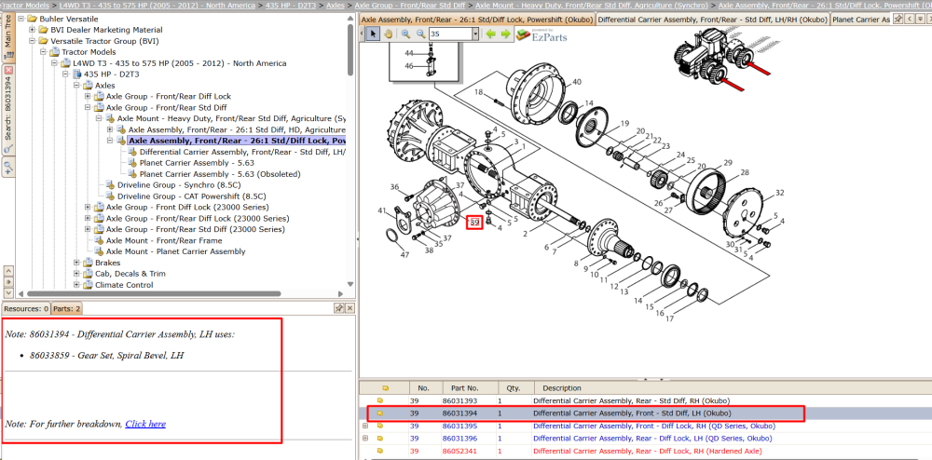The image size is (932, 460).
Task: Collapse the Buhler Versatile root node
Action: click(x=21, y=19)
